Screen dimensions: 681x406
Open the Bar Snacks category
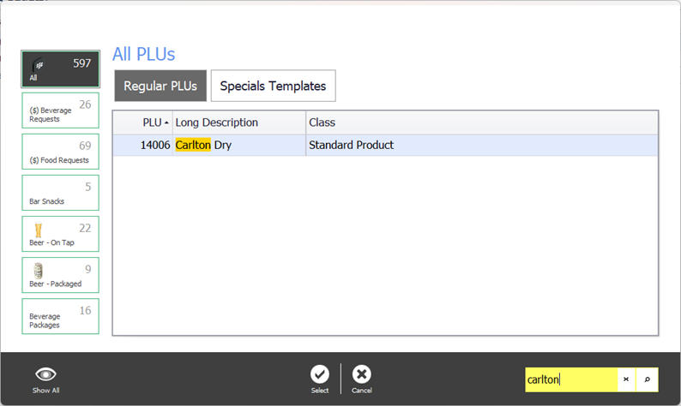coord(60,193)
